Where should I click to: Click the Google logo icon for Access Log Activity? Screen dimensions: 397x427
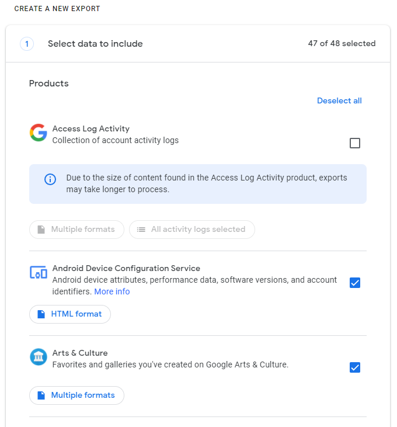(39, 133)
